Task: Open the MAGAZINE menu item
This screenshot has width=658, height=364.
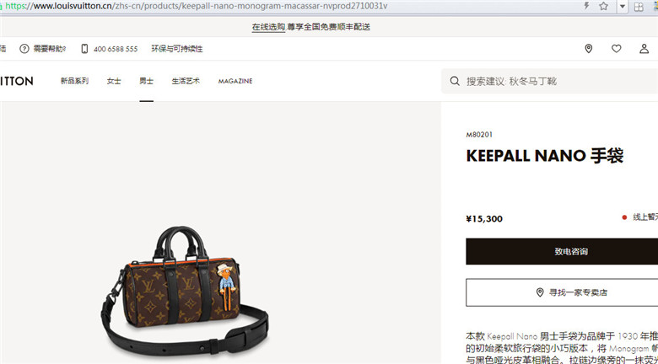Action: [235, 81]
